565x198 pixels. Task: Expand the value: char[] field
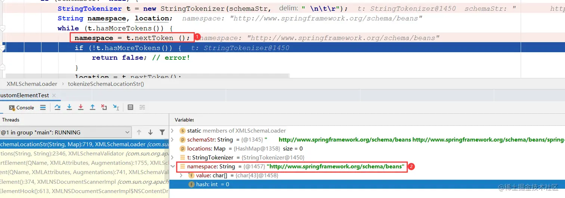point(181,175)
